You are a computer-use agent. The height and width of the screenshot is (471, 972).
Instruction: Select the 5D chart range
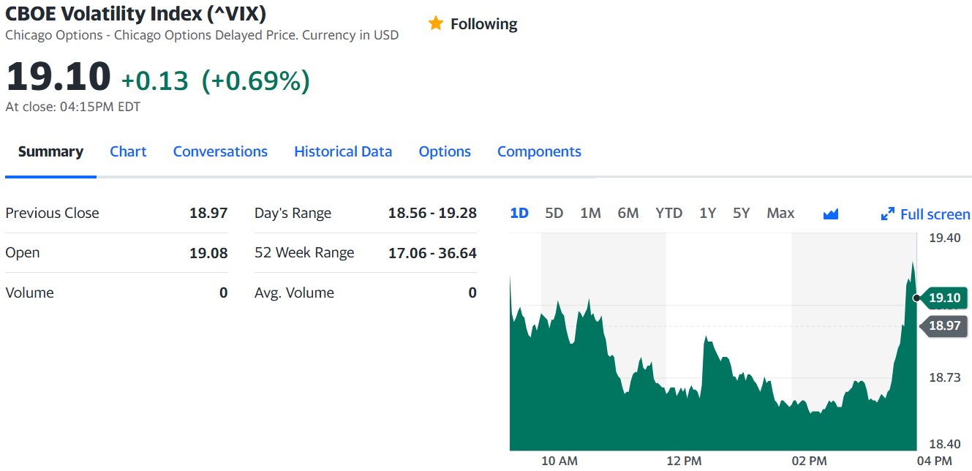[x=554, y=213]
